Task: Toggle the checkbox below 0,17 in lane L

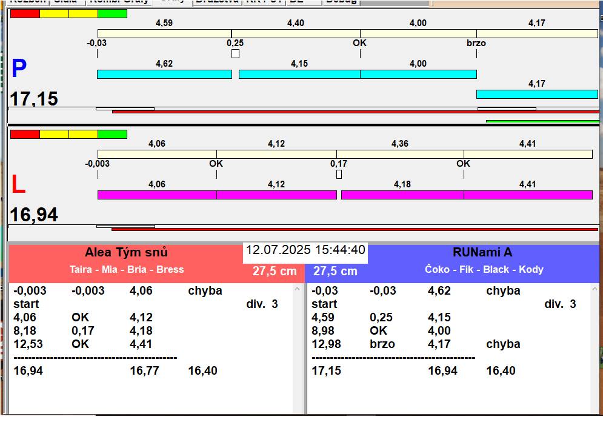Action: tap(339, 174)
